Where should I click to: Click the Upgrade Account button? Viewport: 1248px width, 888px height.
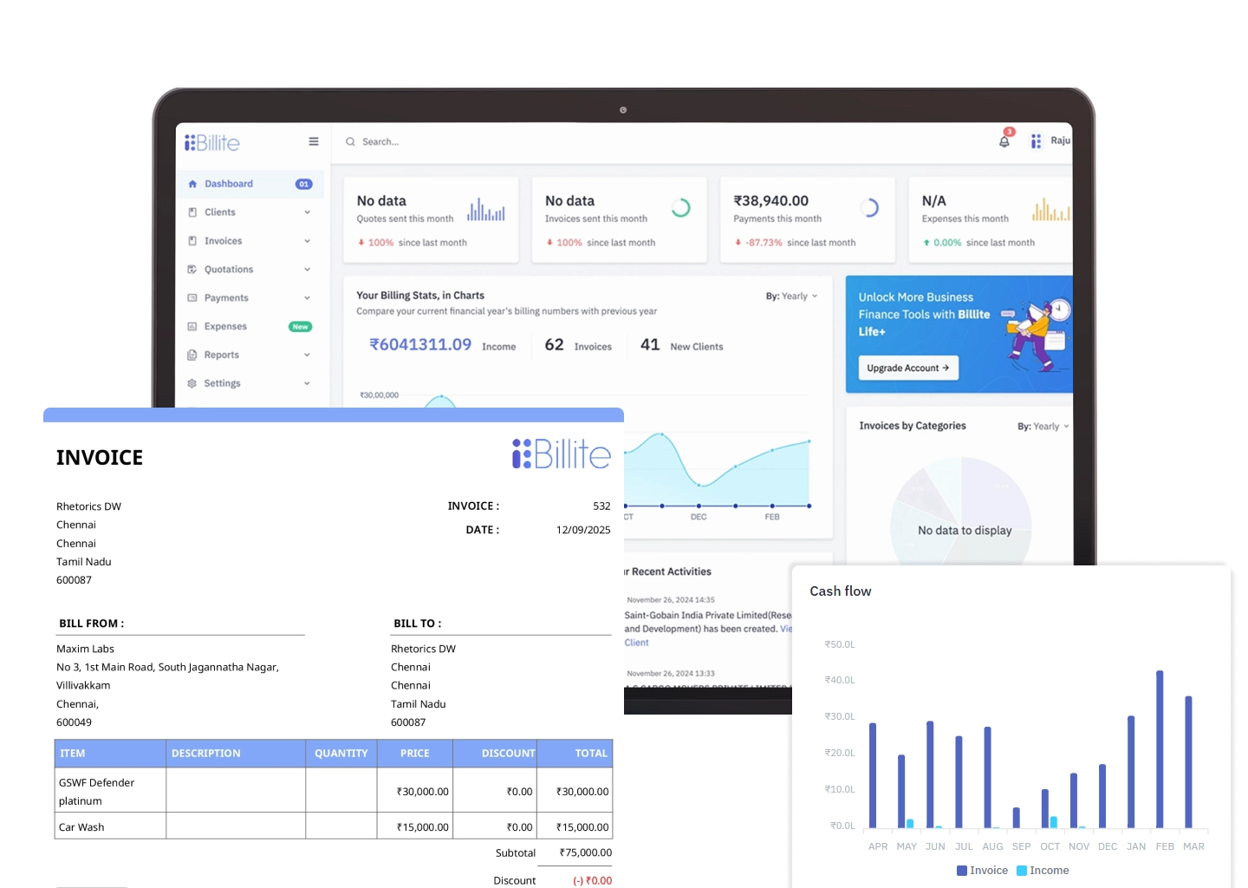click(907, 369)
